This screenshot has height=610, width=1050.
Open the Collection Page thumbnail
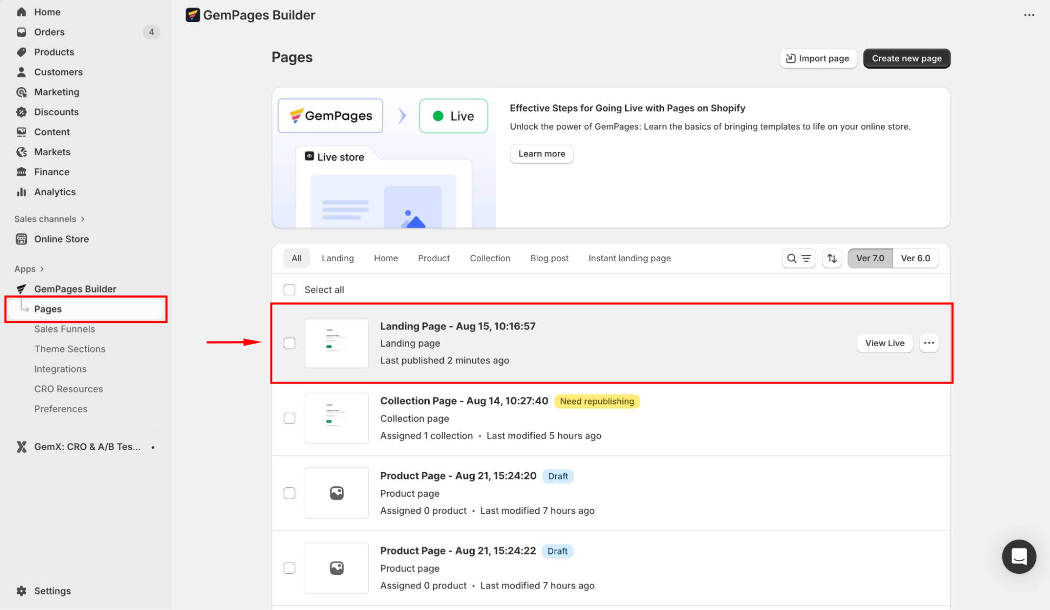pyautogui.click(x=337, y=418)
